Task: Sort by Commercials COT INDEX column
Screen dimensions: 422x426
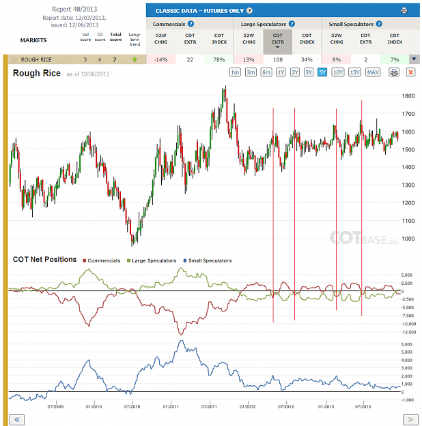Action: coord(219,39)
